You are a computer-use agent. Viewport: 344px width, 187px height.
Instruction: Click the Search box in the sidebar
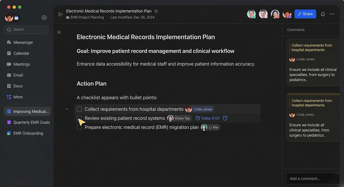[26, 30]
